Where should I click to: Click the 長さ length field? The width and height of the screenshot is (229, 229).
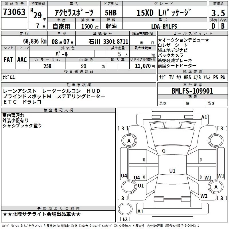tap(171, 103)
